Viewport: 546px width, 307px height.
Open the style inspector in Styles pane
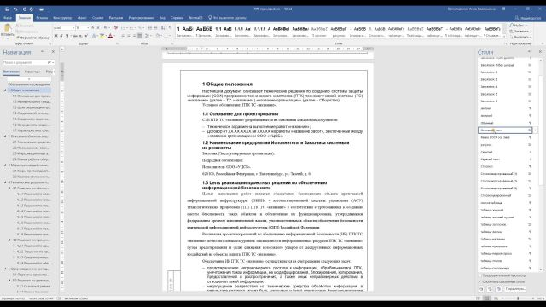click(x=490, y=289)
